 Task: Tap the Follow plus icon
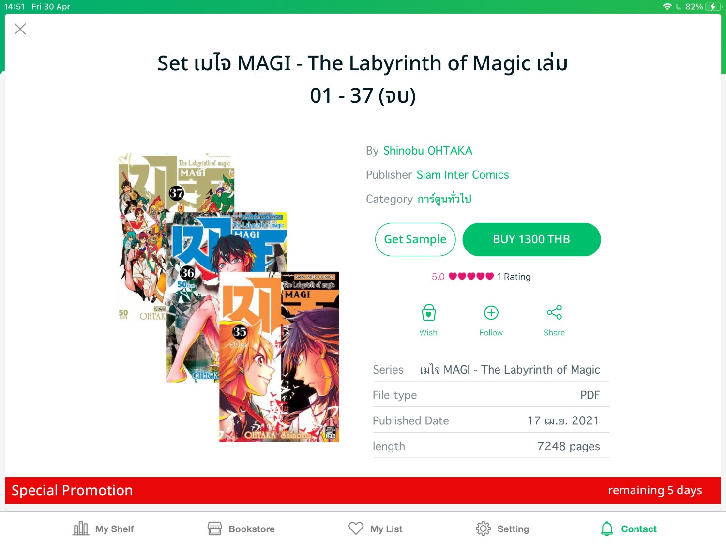(491, 313)
